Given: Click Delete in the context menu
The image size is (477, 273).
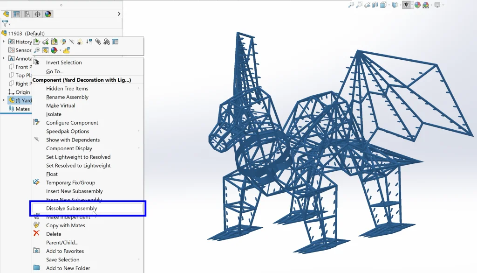Looking at the screenshot, I should click(x=54, y=234).
